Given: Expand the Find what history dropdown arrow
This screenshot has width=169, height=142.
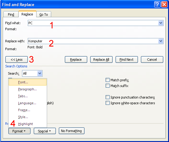Looking at the screenshot, I should pyautogui.click(x=161, y=23).
